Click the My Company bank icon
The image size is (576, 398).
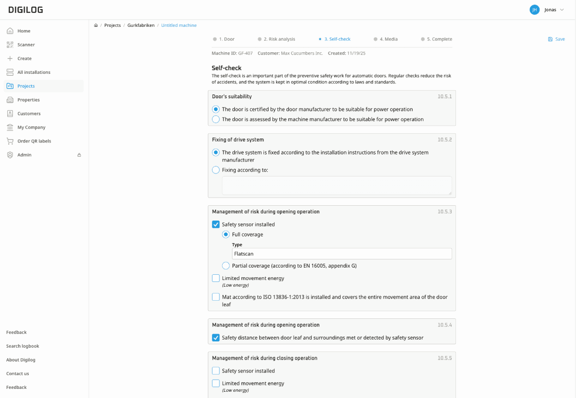[x=10, y=128]
